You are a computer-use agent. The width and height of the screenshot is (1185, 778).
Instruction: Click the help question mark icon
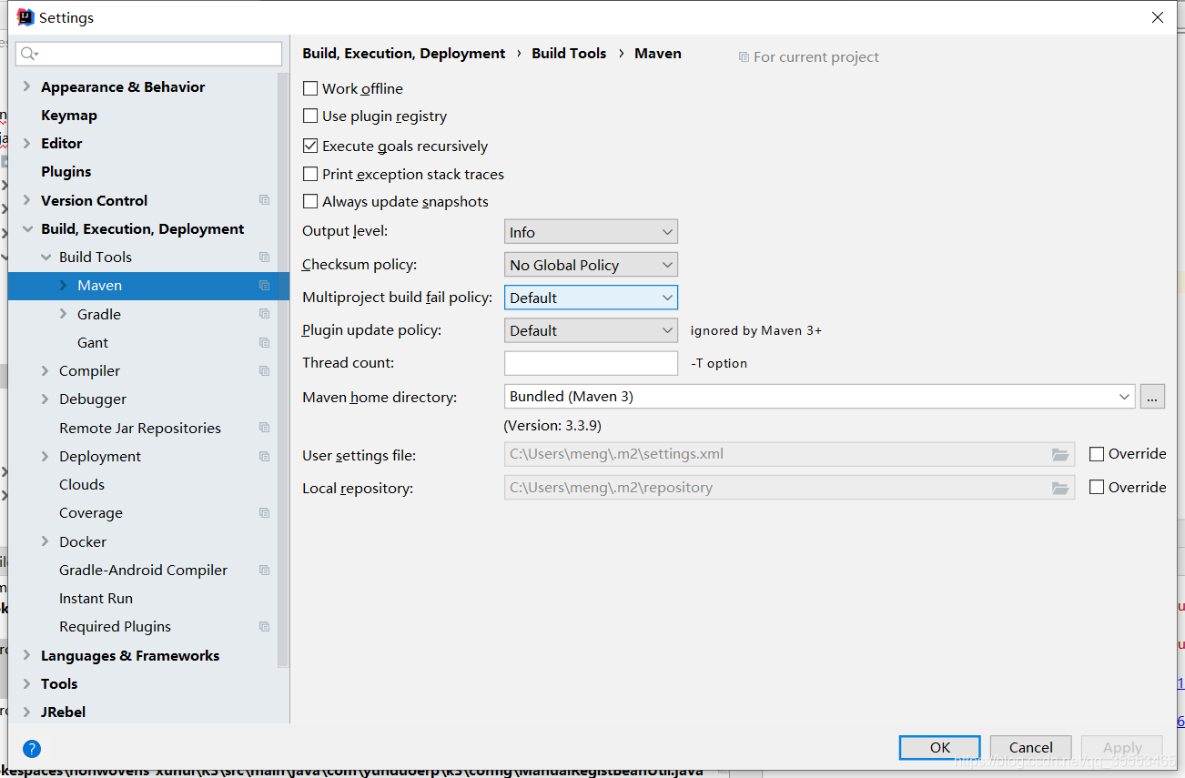click(x=32, y=749)
